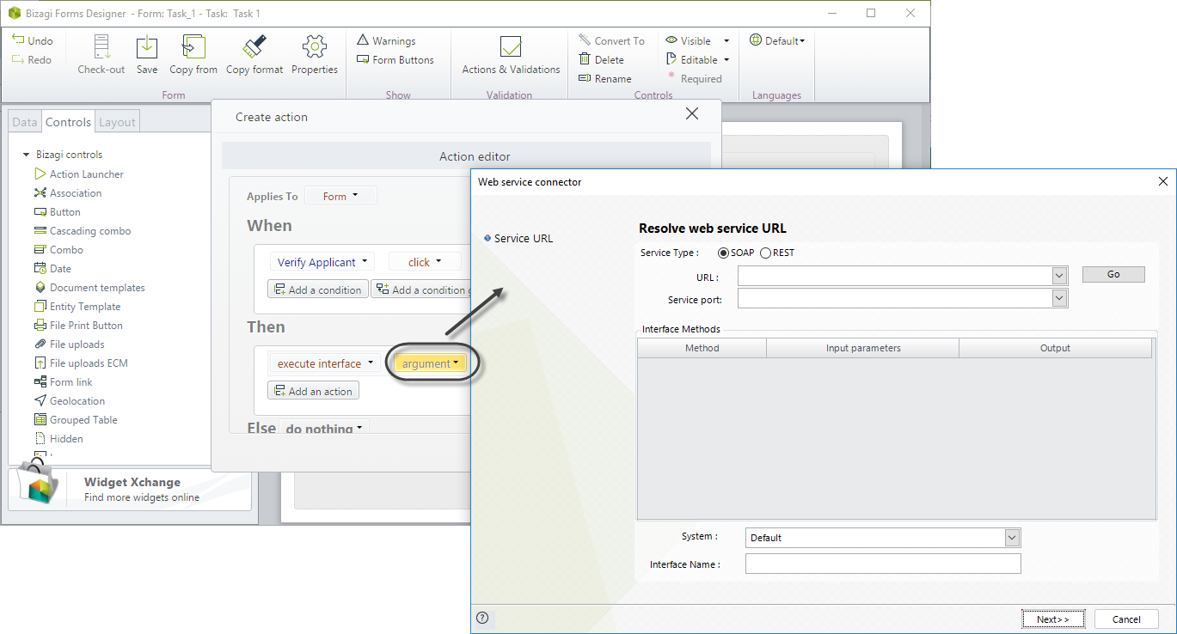Open the Visible dropdown arrow
Image resolution: width=1177 pixels, height=634 pixels.
click(x=726, y=40)
